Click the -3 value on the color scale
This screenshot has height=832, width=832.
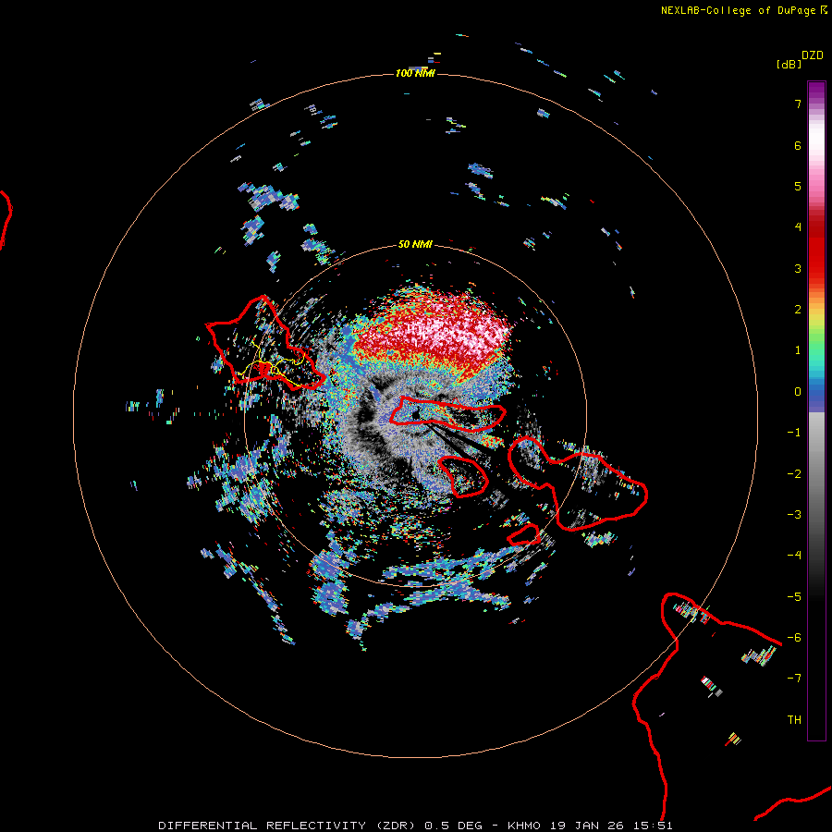tap(794, 515)
